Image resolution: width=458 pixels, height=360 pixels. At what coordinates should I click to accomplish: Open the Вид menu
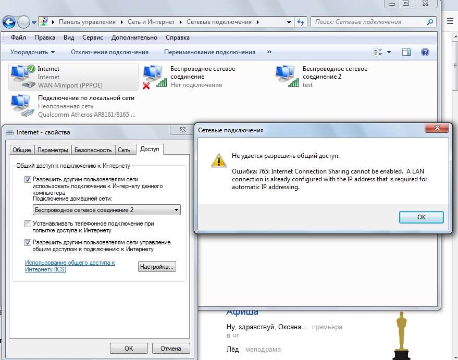69,38
